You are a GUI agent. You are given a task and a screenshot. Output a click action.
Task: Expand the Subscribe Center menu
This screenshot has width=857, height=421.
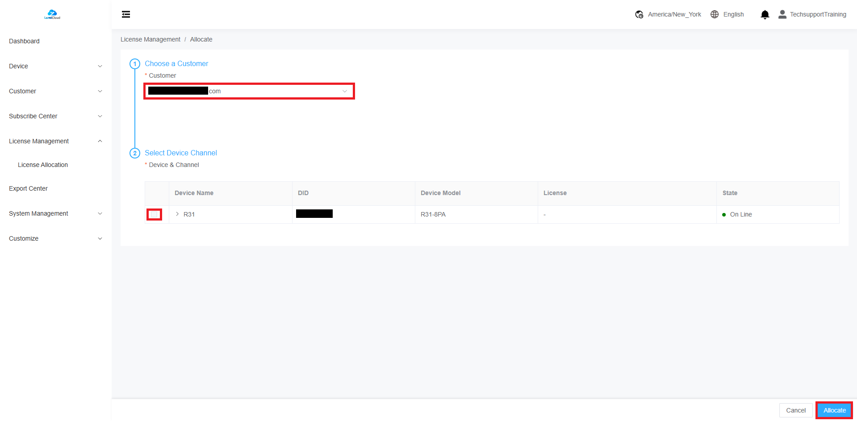55,116
